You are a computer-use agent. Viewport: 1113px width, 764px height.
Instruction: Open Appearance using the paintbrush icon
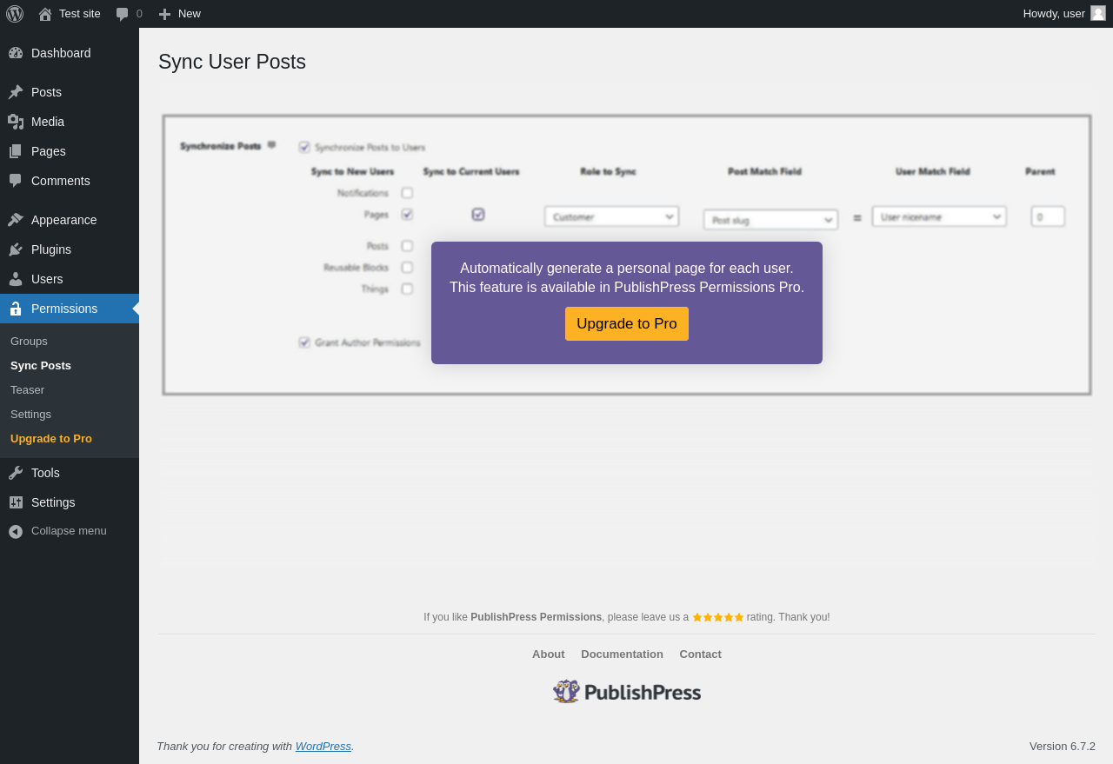click(16, 220)
